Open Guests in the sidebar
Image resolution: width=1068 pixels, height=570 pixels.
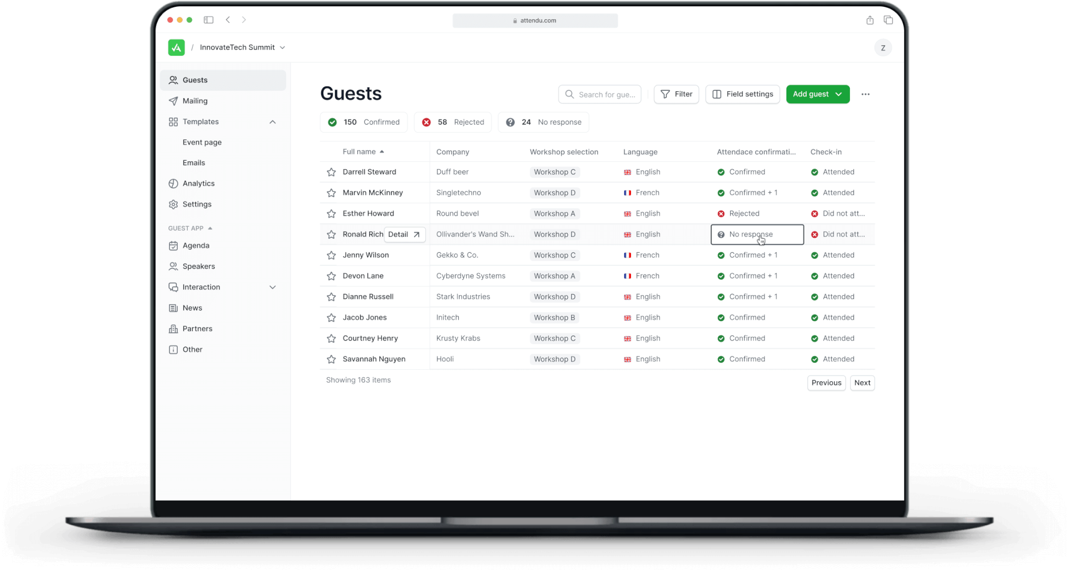point(223,80)
